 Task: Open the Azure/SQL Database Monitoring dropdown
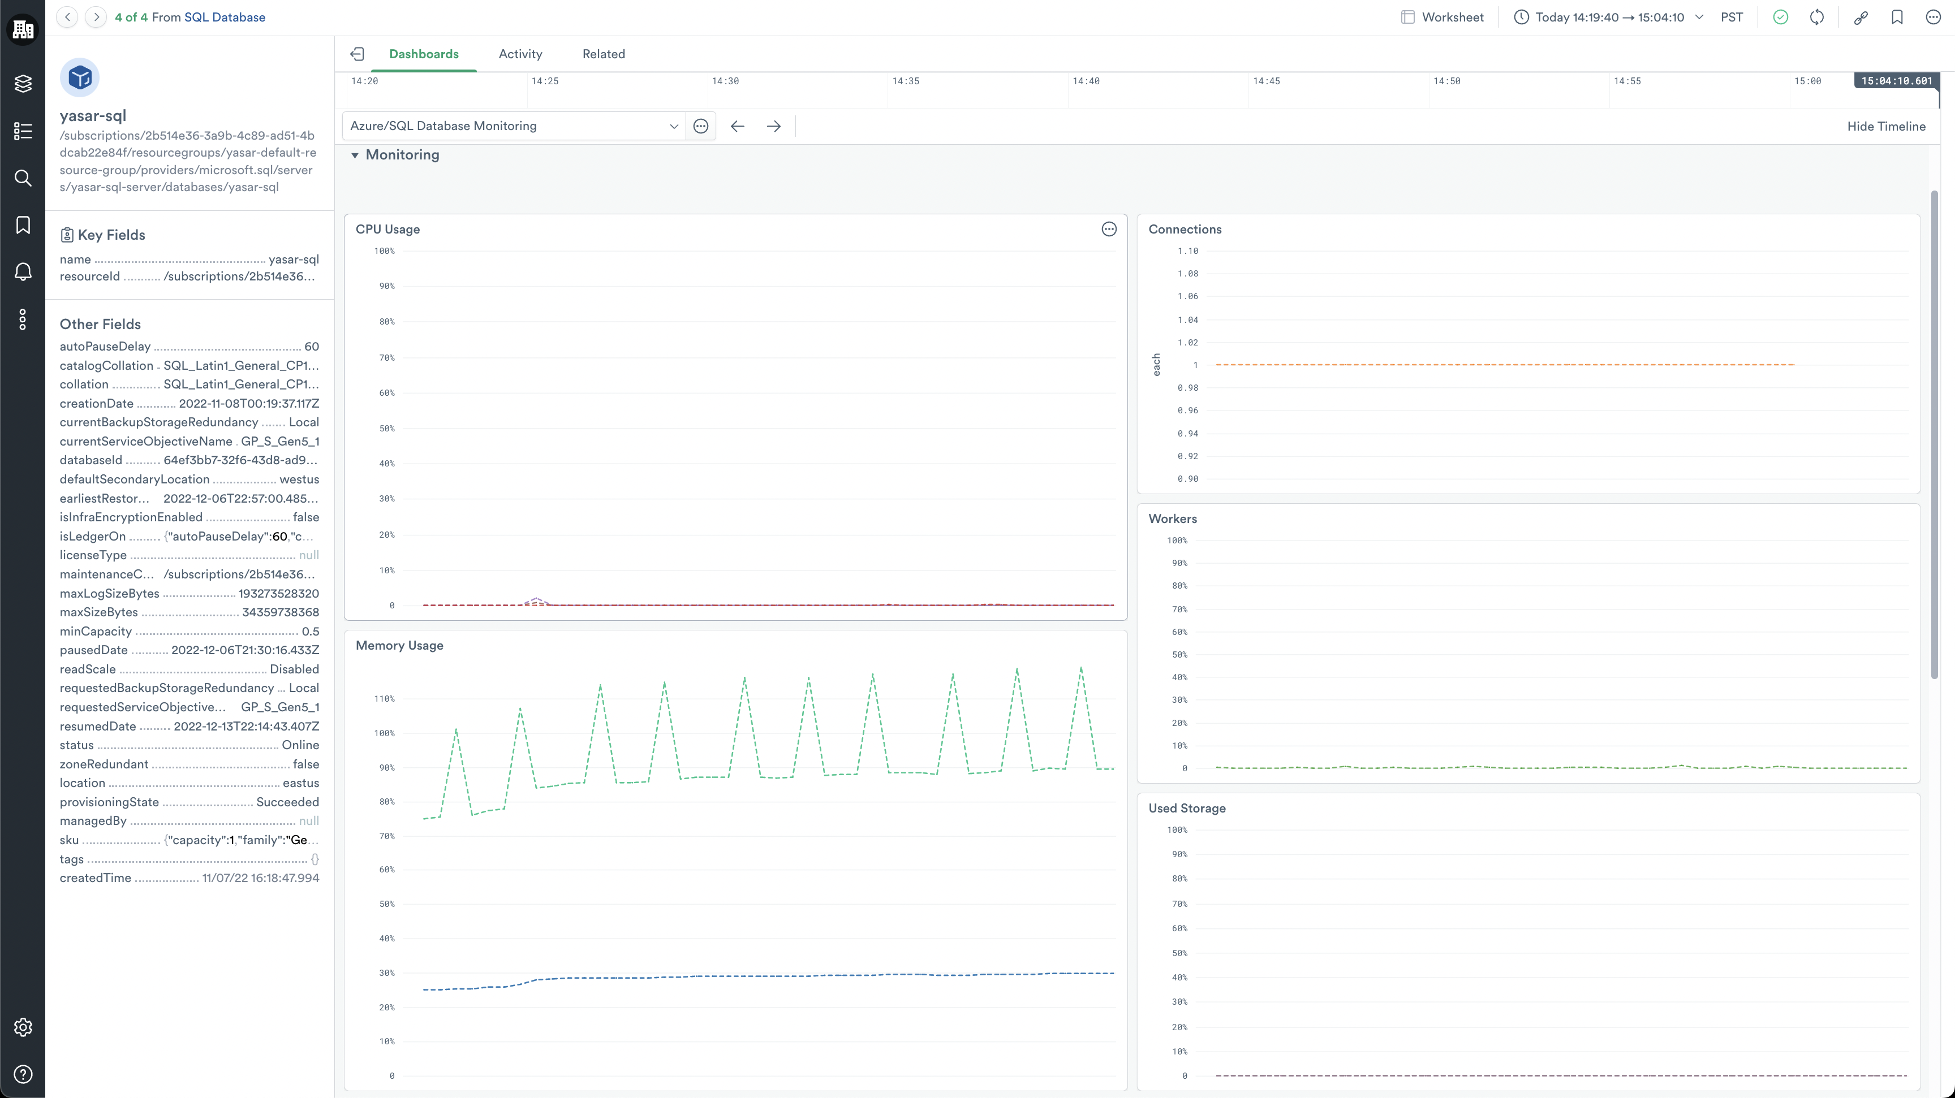click(x=513, y=126)
